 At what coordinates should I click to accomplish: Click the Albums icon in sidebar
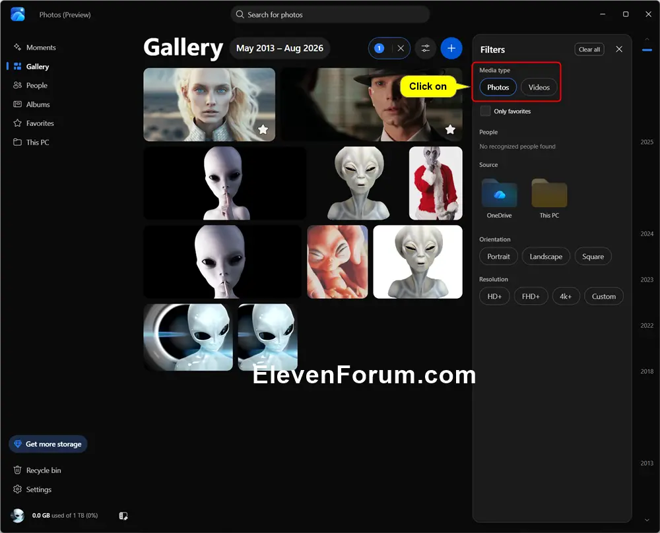17,104
